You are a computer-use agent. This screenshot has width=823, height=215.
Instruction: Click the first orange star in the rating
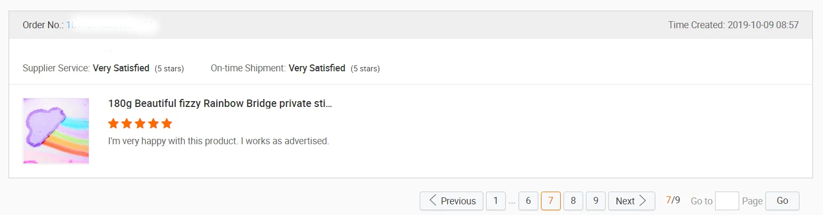point(113,124)
